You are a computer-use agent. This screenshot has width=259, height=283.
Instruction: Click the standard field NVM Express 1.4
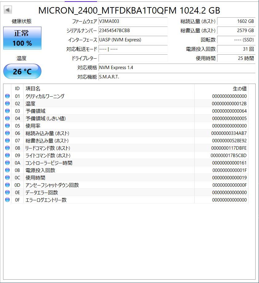(x=177, y=68)
